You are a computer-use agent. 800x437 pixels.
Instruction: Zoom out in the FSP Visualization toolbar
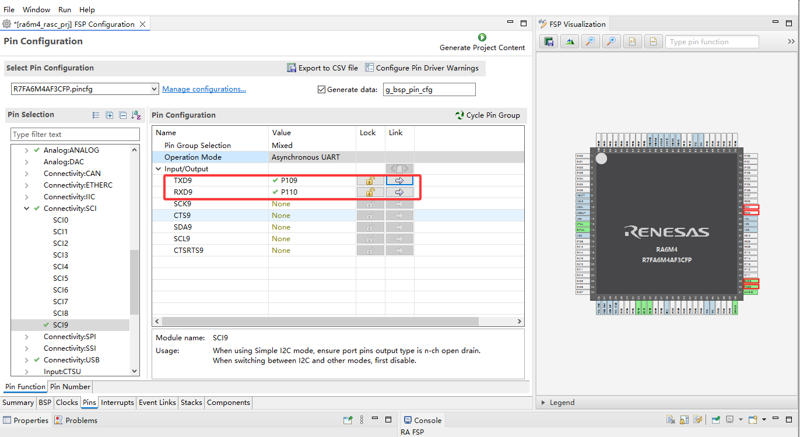coord(590,41)
